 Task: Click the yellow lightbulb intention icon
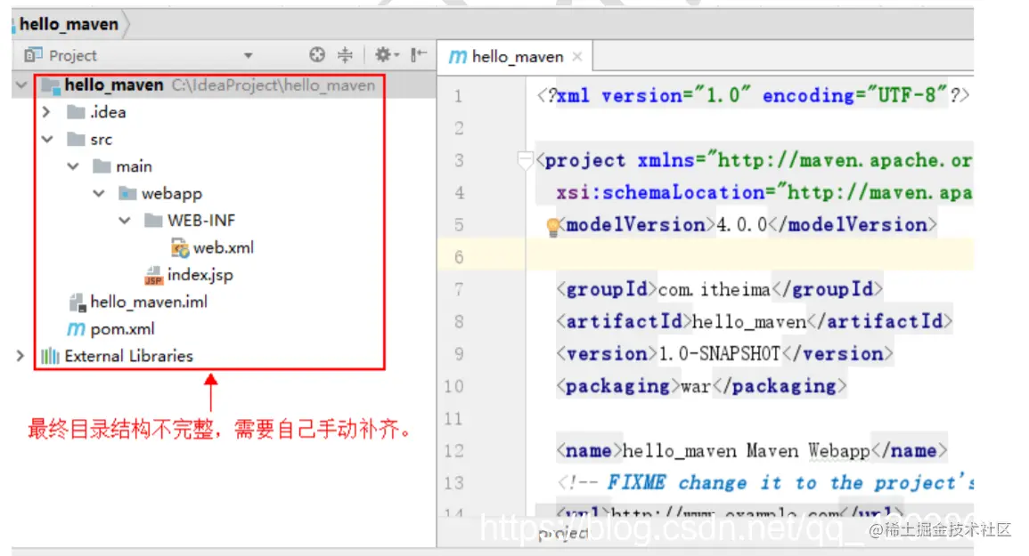[x=553, y=227]
